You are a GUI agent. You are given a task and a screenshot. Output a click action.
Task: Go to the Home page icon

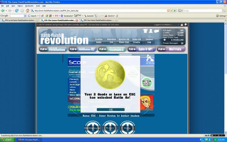coord(28,11)
